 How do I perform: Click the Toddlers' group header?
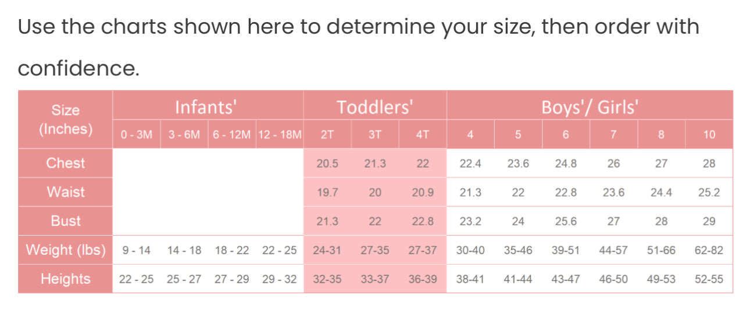coord(375,107)
